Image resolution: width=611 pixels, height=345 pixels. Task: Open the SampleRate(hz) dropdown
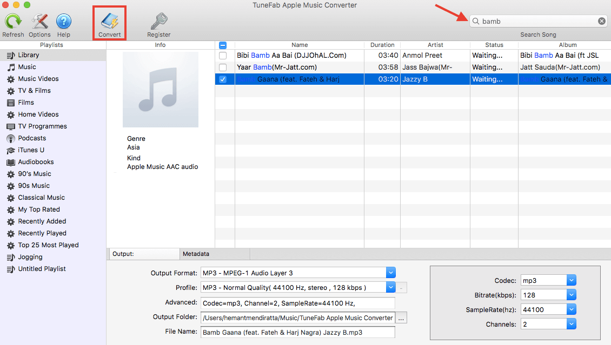coord(571,309)
